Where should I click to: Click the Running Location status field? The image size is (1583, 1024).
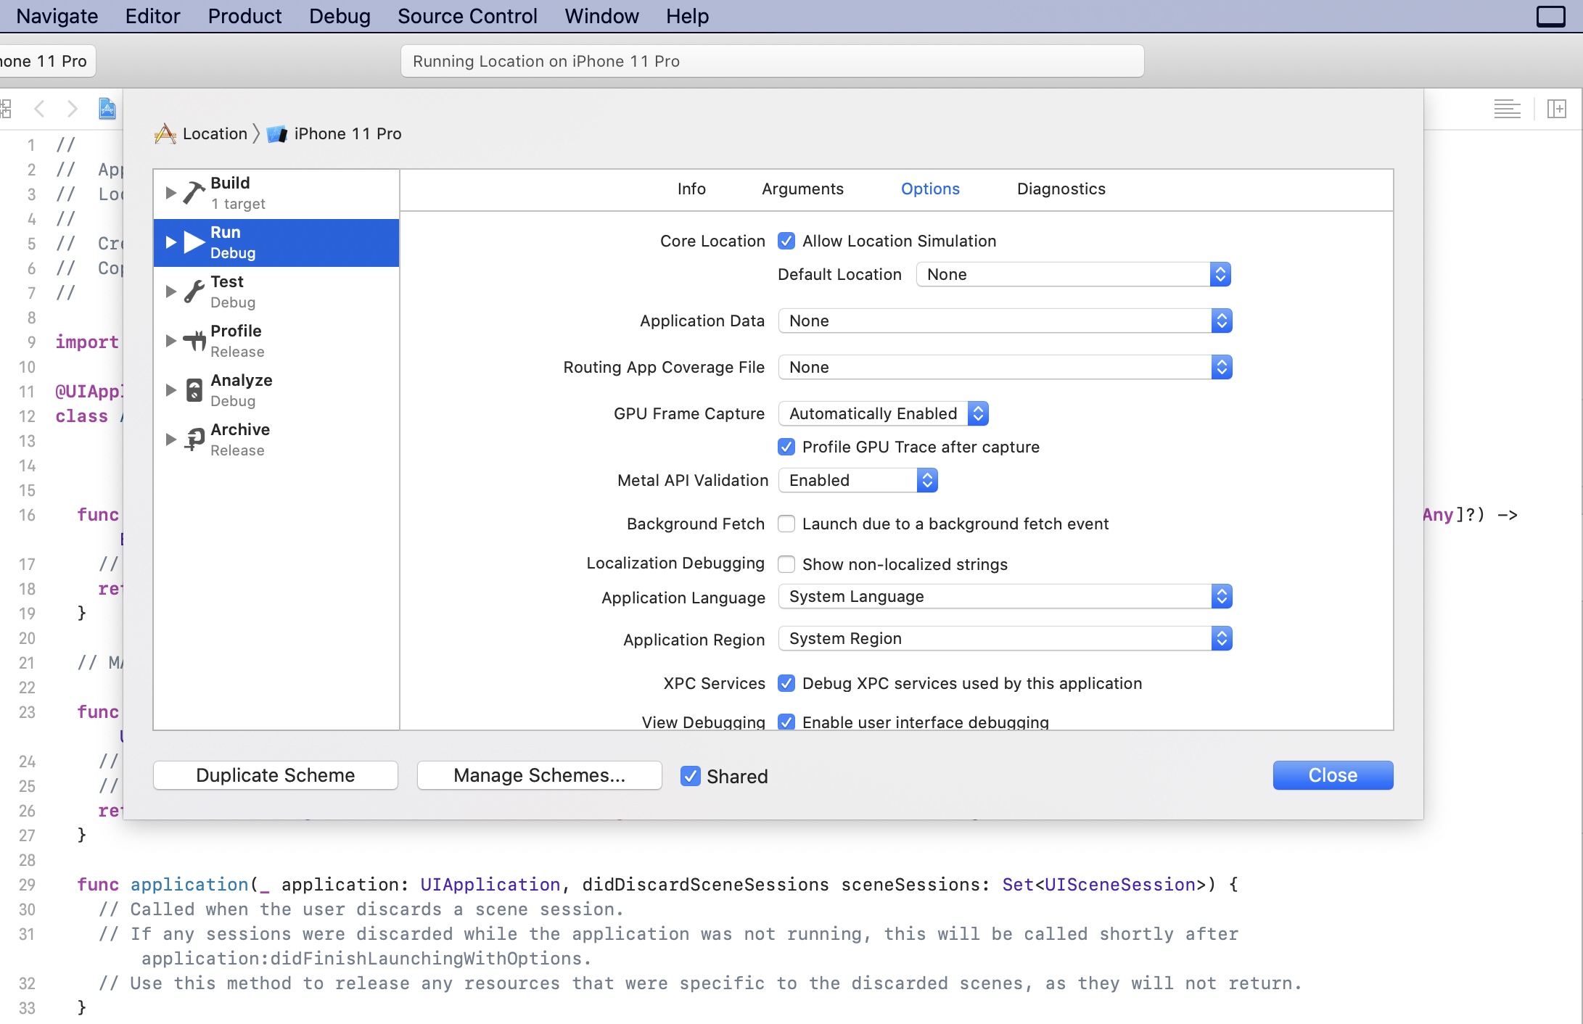(772, 61)
